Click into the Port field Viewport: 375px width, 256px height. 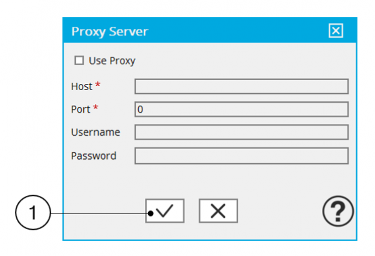pyautogui.click(x=241, y=110)
